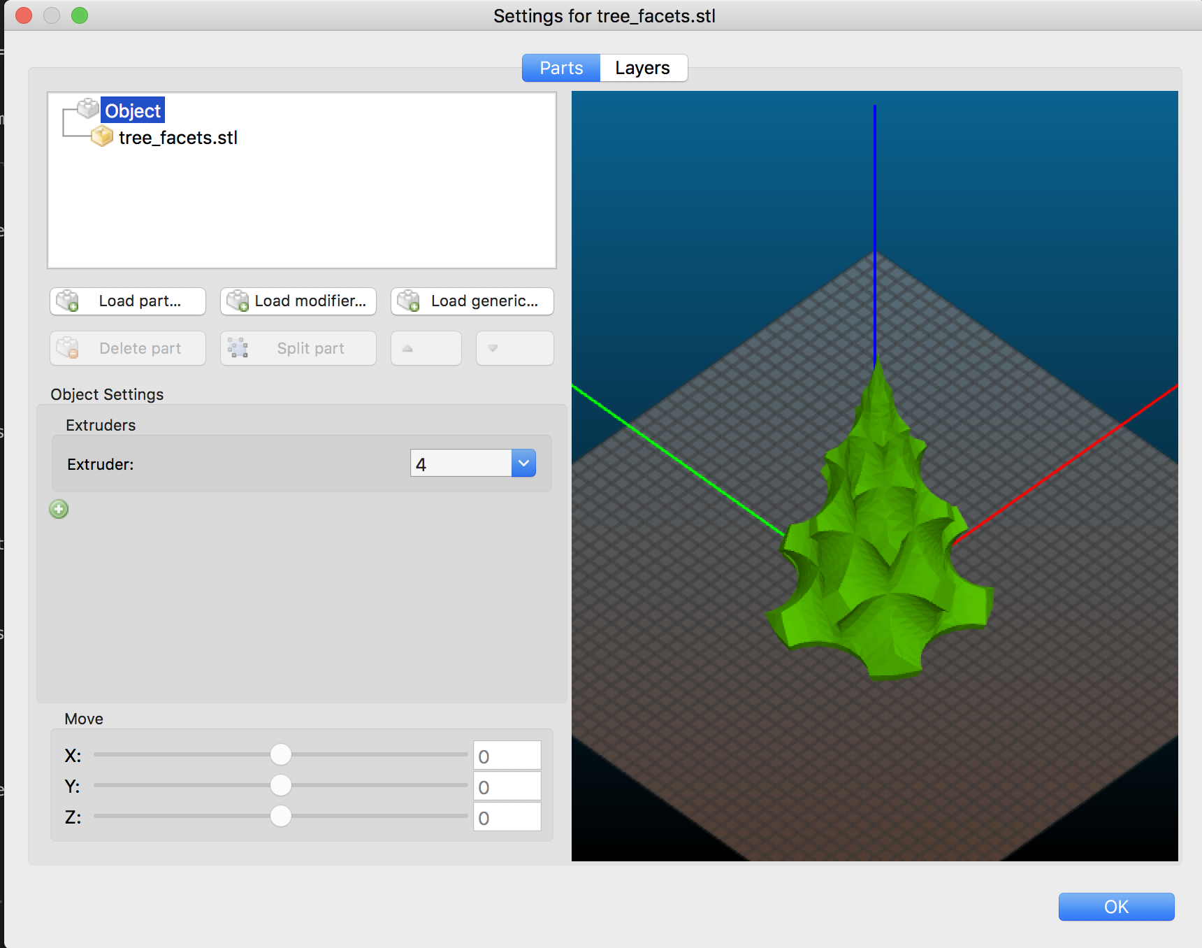Click the Load part… button
This screenshot has height=948, width=1202.
coord(128,301)
